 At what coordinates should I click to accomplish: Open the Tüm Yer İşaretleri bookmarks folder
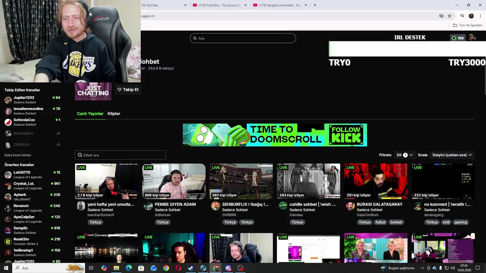tap(467, 25)
